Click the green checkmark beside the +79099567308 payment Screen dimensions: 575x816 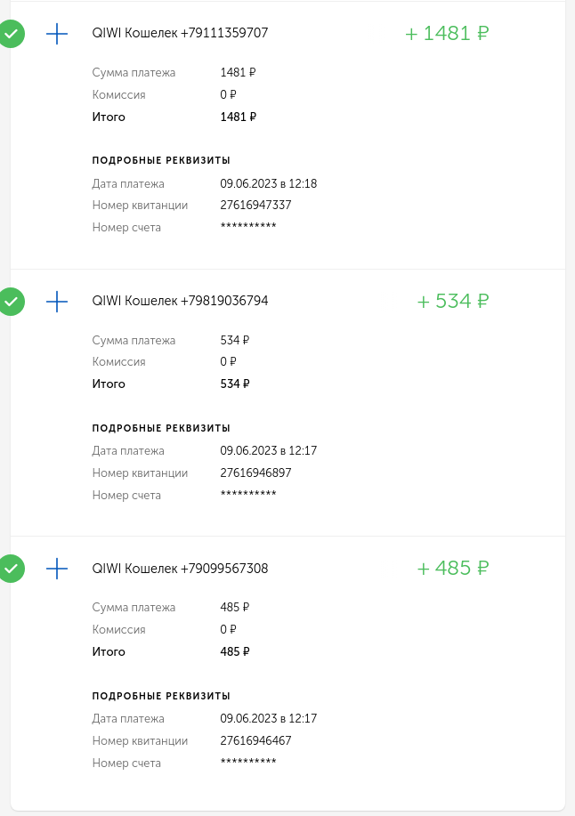[11, 569]
